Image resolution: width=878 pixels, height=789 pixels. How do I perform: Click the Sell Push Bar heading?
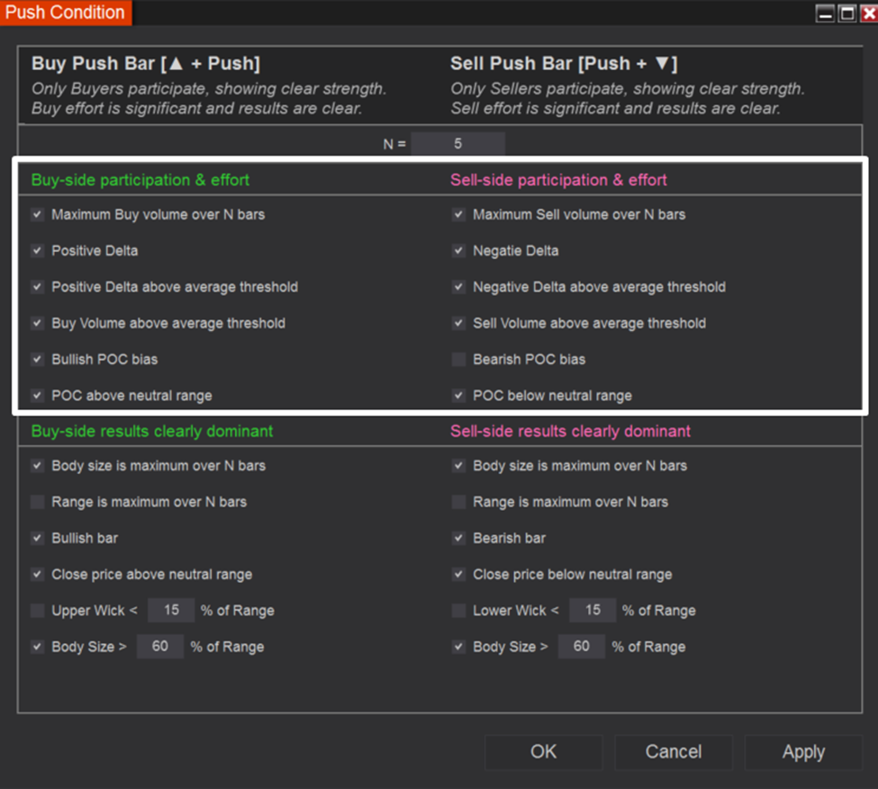tap(564, 63)
